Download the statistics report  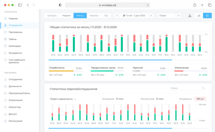pos(190,16)
